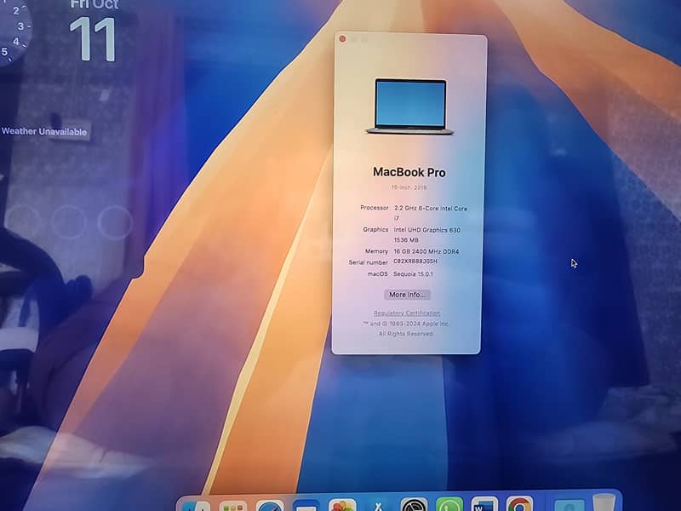Open the Regulatory Certification link

click(407, 313)
